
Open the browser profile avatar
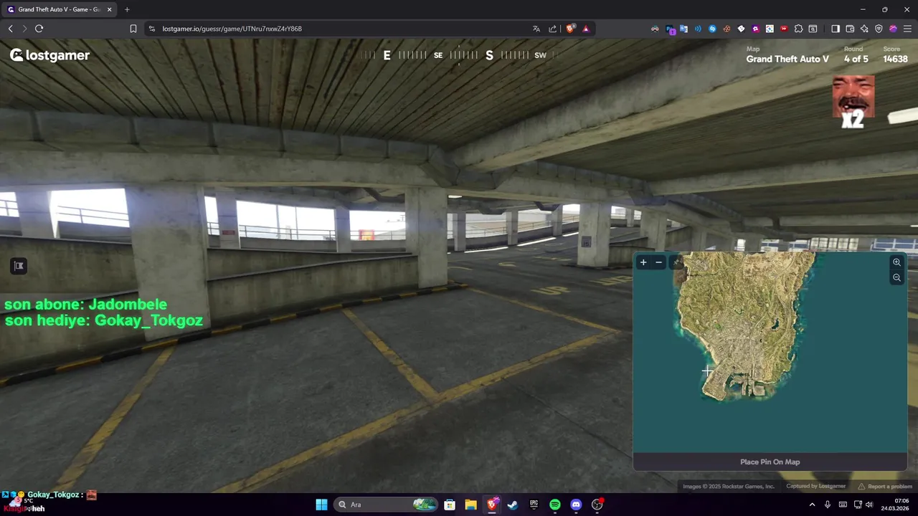[893, 29]
